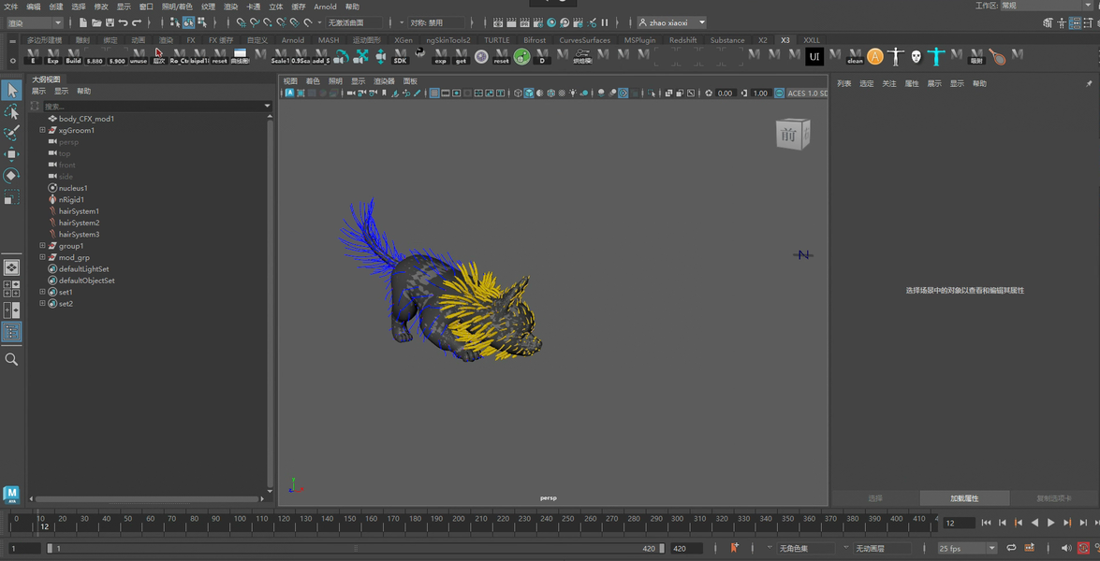Click the Python logo shelf icon

(x=420, y=53)
